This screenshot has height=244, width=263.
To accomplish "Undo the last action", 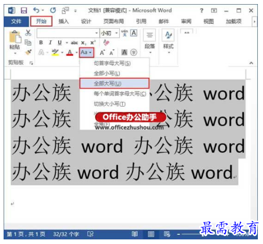I will (x=36, y=10).
